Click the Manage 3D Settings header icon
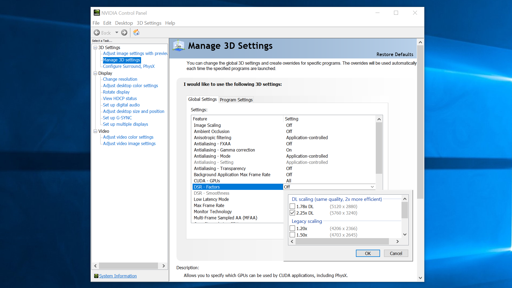Screen dimensions: 512x288 click(x=179, y=46)
